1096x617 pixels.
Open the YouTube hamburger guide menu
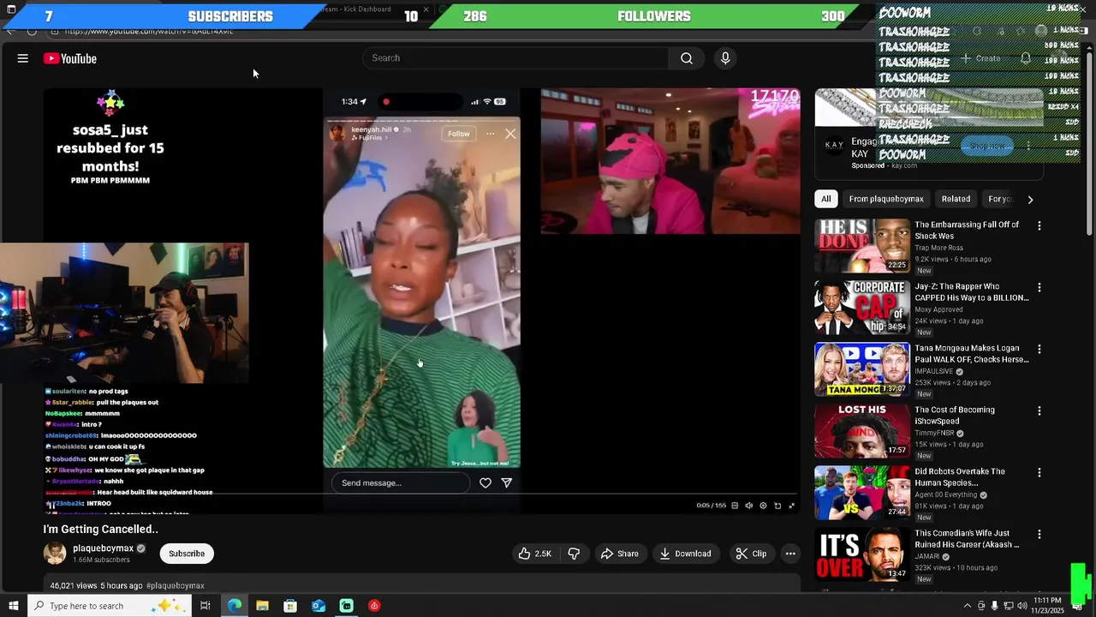point(23,58)
